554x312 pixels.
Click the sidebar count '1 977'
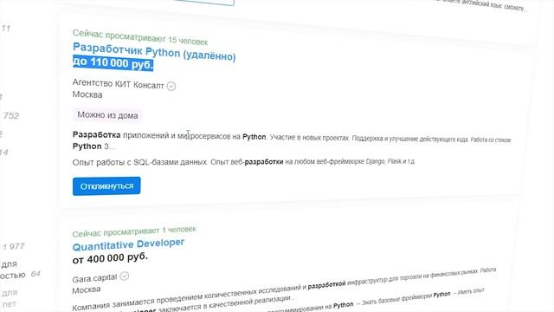[x=14, y=246]
